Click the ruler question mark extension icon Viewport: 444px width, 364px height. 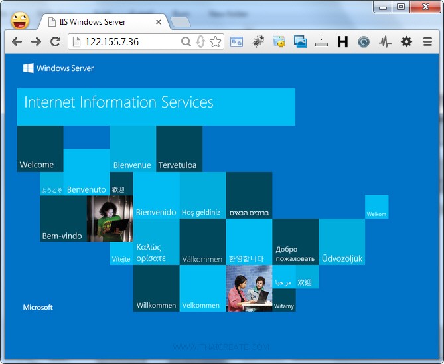pos(321,41)
